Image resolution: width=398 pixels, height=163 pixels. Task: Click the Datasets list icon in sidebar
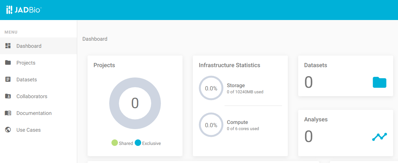pos(8,79)
